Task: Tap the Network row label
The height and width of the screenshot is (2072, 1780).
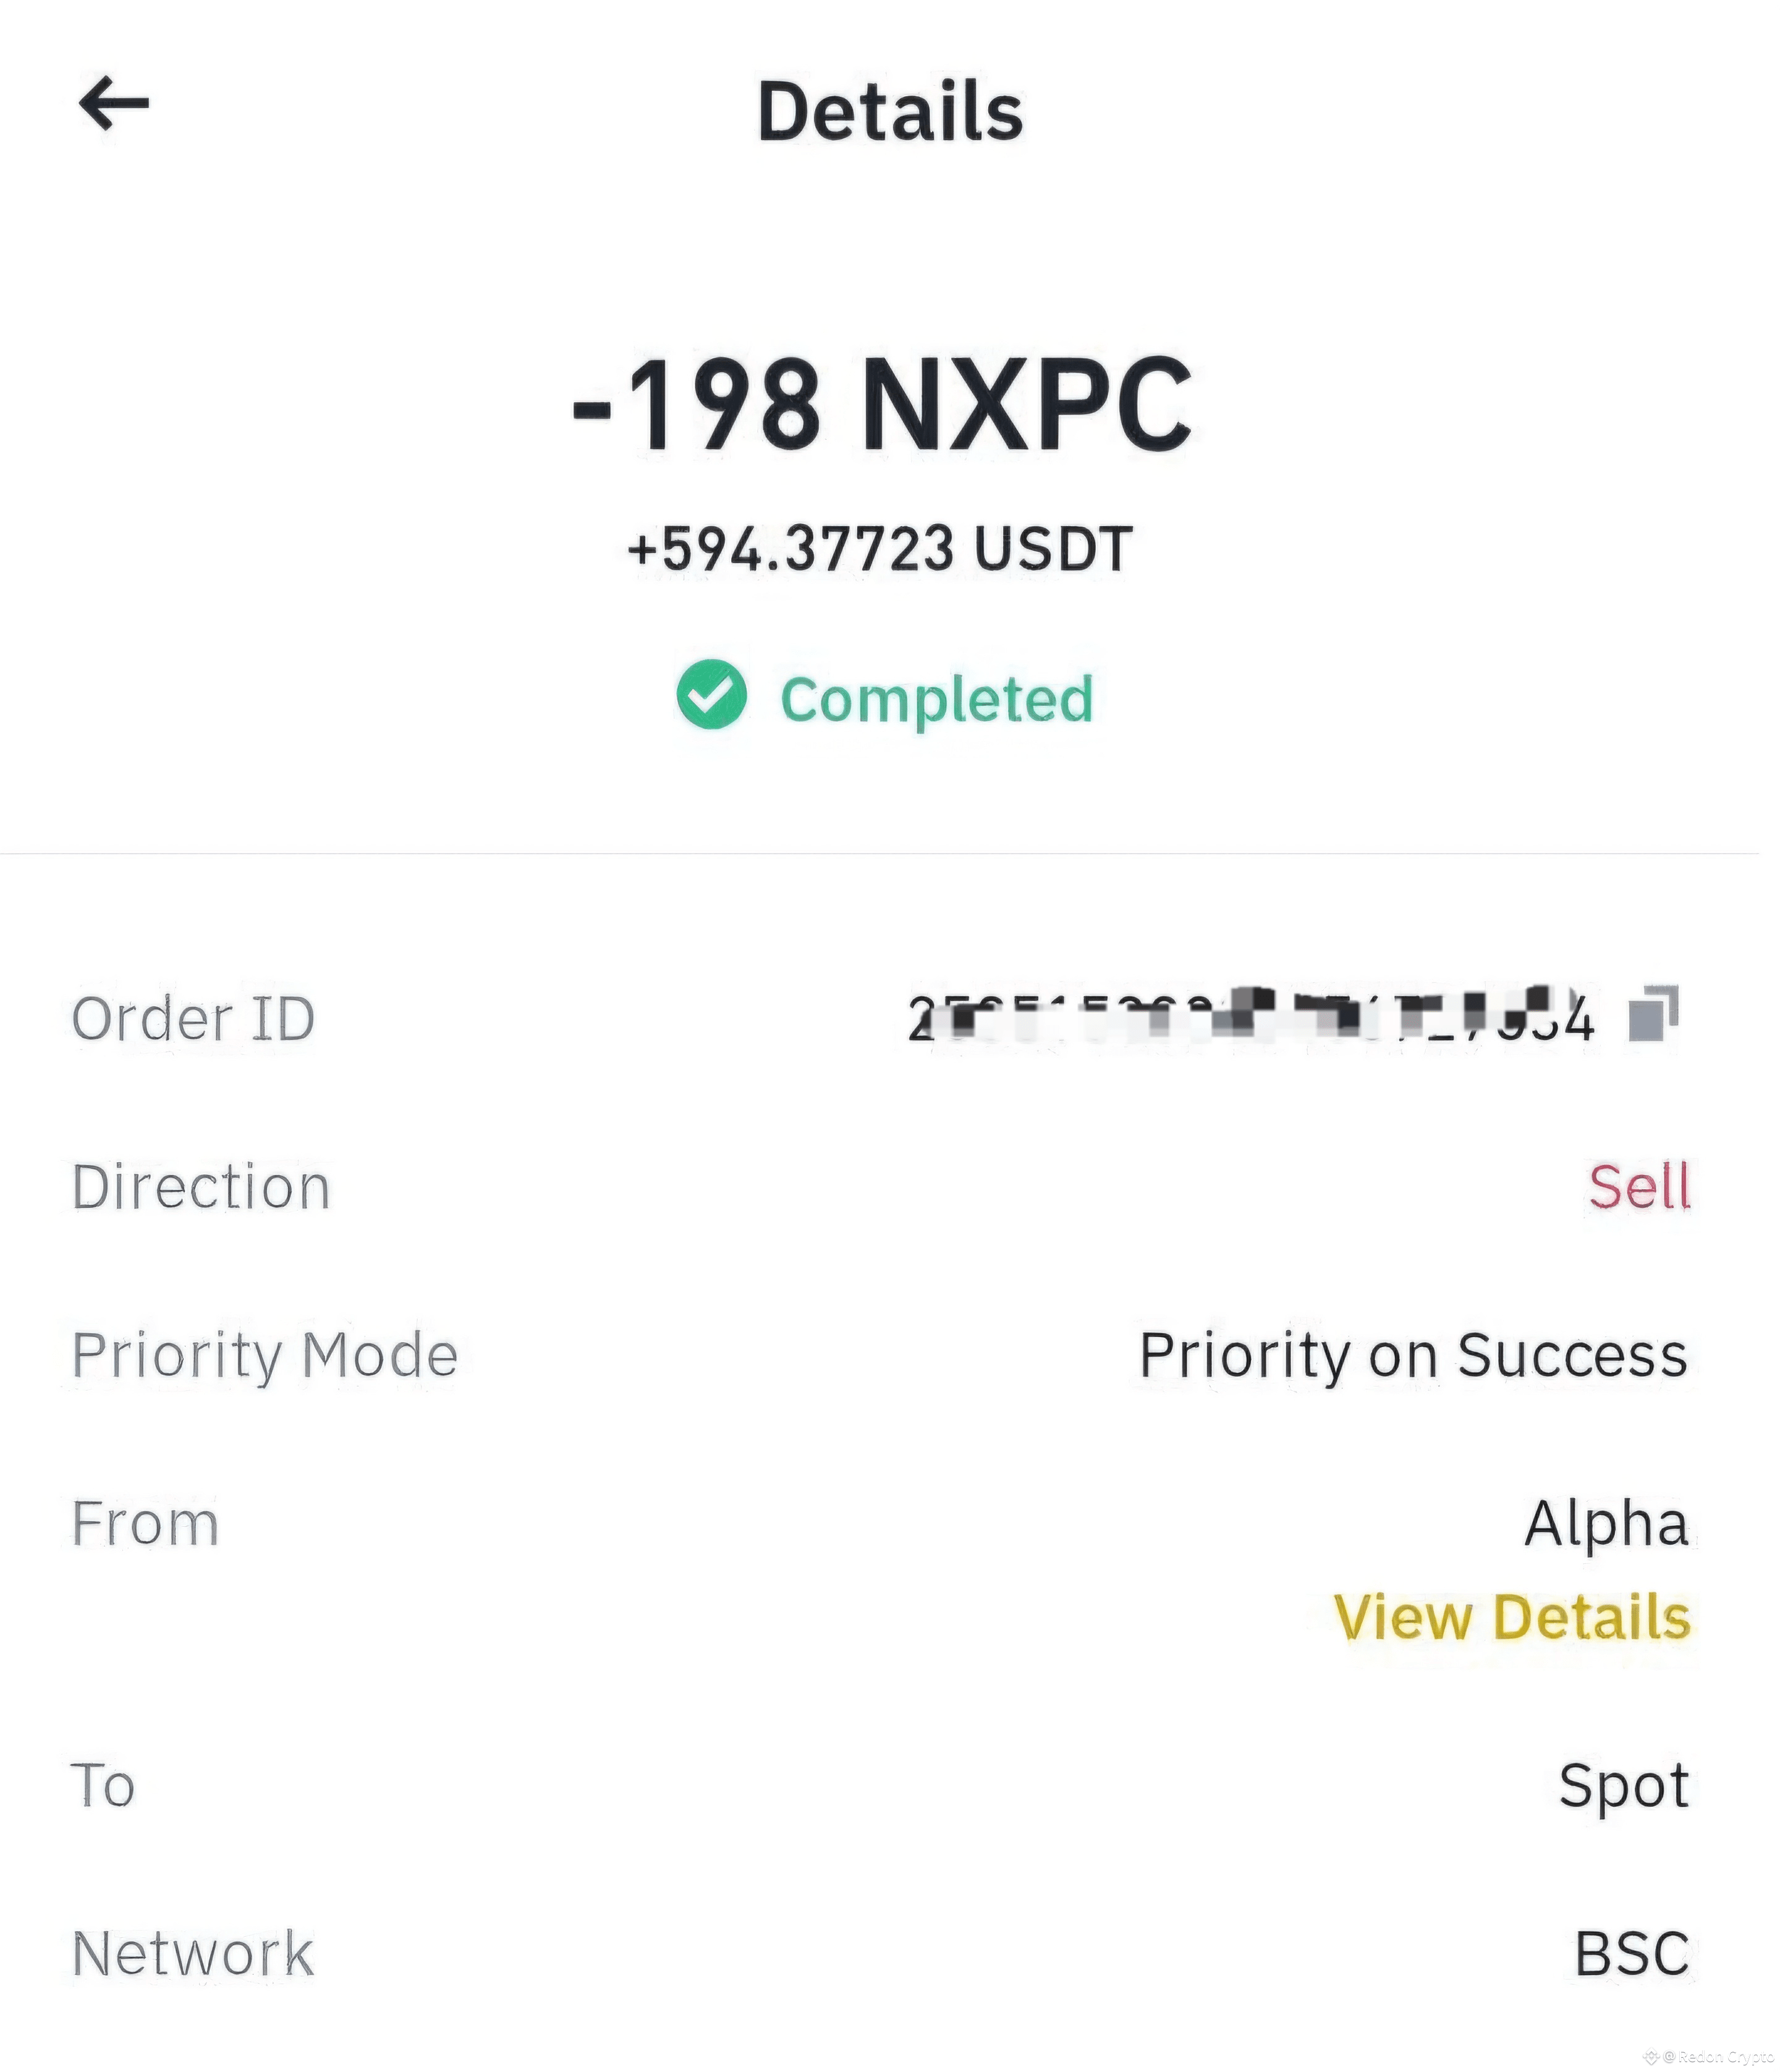Action: [x=193, y=1954]
